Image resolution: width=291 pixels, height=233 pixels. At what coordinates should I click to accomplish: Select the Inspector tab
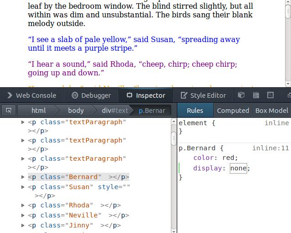[146, 95]
